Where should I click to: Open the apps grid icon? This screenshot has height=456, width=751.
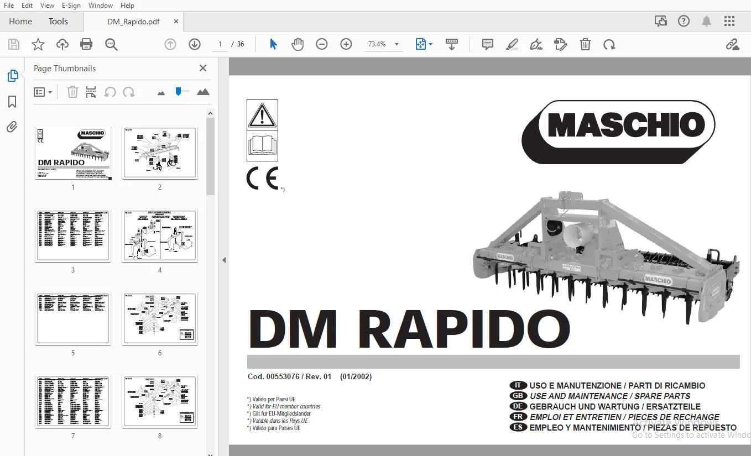tap(729, 22)
